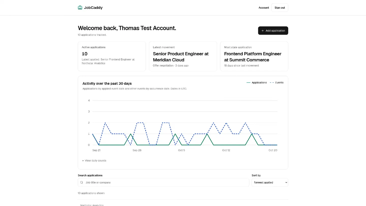
Task: Select the Active applications card label
Action: point(94,47)
